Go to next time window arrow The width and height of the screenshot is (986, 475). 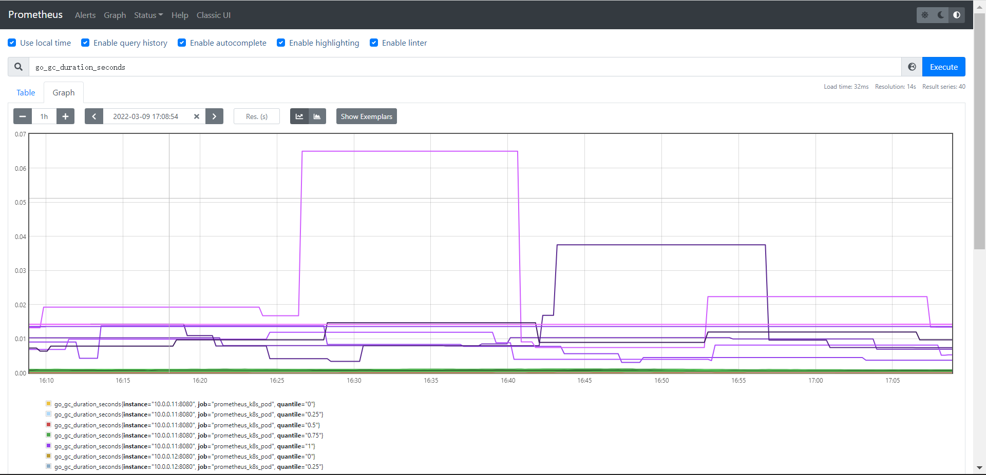(x=214, y=116)
